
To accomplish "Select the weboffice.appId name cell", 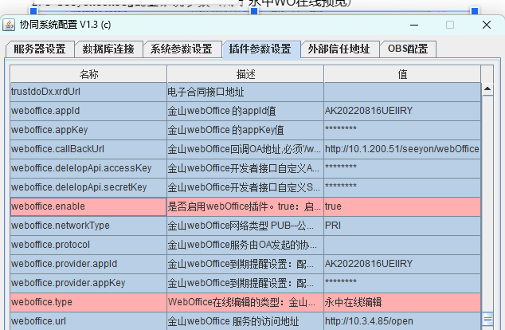I will [88, 111].
